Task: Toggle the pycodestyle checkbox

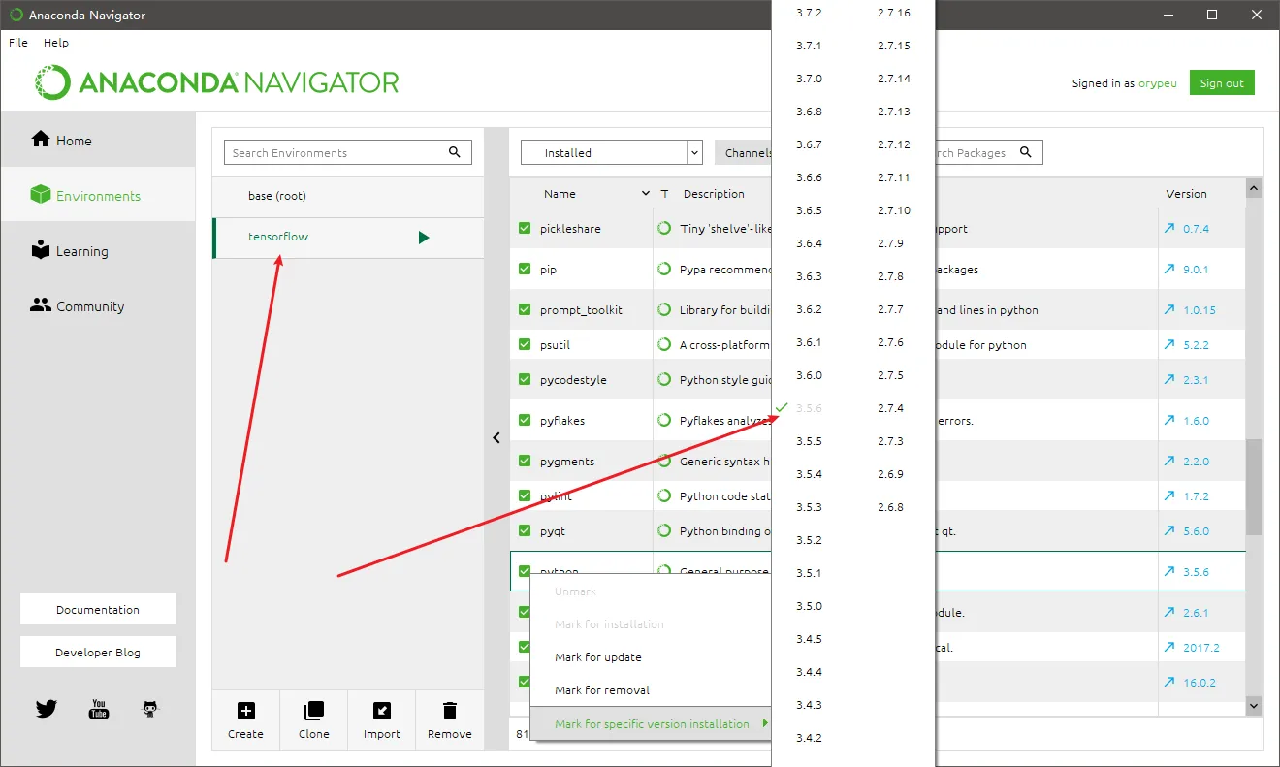Action: [525, 380]
